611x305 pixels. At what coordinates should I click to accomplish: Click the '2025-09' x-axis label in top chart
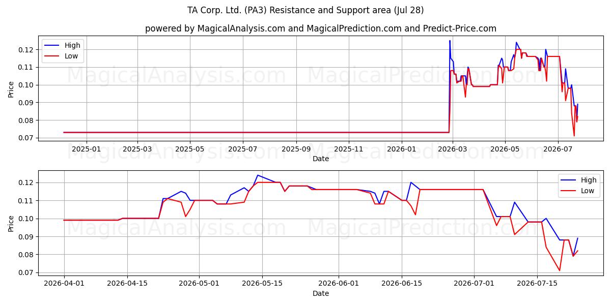pos(296,149)
